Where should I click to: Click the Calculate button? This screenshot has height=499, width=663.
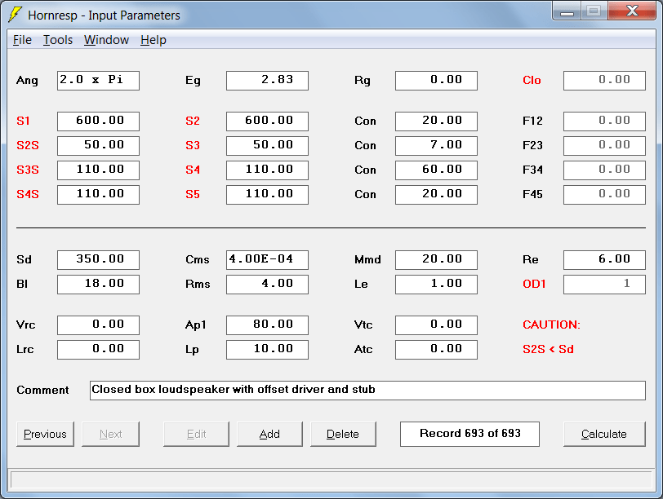604,434
